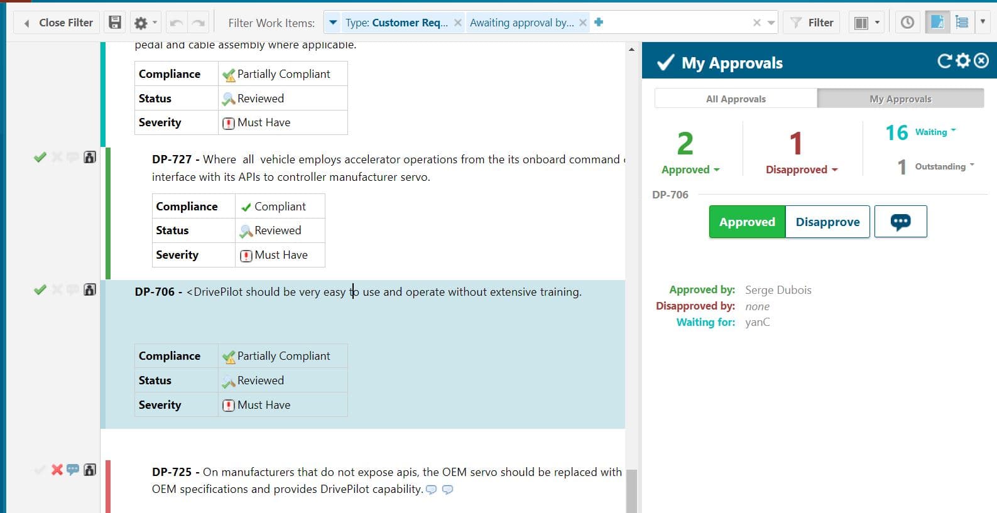This screenshot has height=513, width=997.
Task: Toggle green approve checkmark for DP-727
Action: [40, 157]
